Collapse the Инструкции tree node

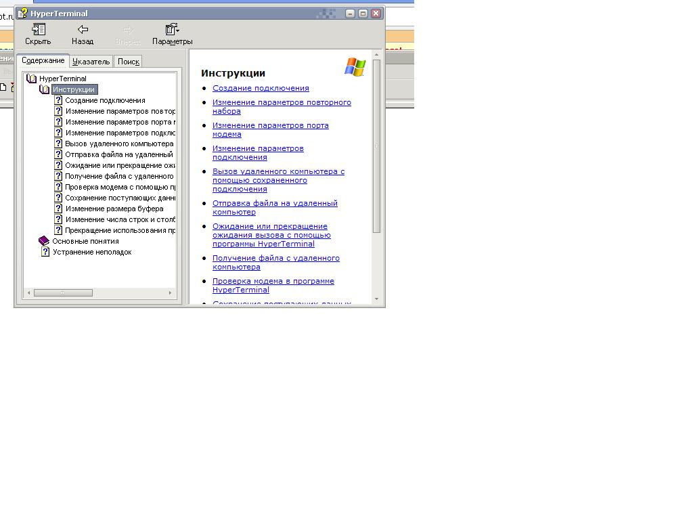coord(45,89)
